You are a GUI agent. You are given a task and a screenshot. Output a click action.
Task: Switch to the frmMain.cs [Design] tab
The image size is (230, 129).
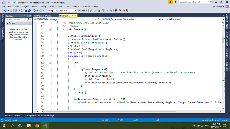[x=43, y=16]
